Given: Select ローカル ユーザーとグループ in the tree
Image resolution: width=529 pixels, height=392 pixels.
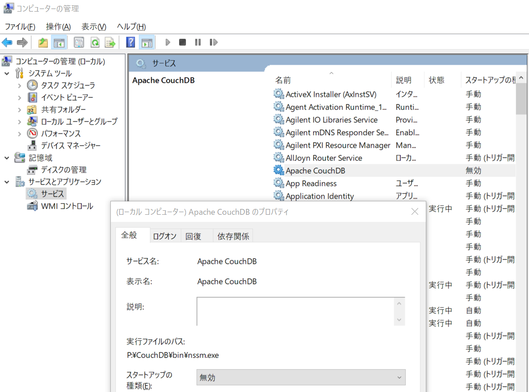Looking at the screenshot, I should coord(79,121).
